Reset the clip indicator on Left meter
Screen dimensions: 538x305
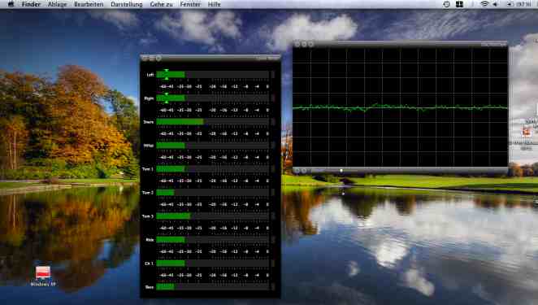point(273,75)
